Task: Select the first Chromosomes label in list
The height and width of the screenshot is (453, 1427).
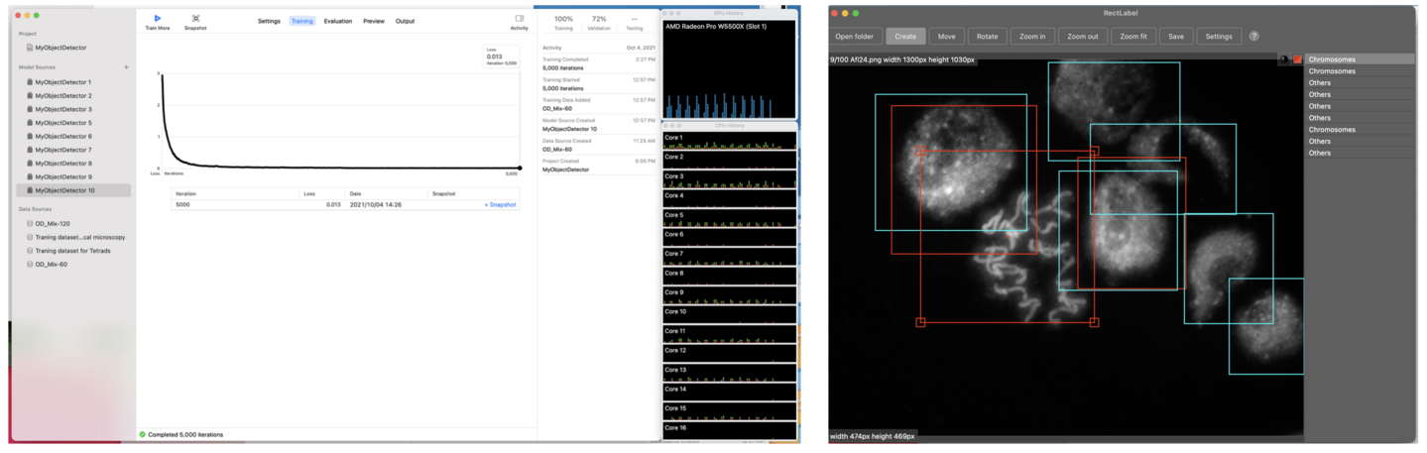Action: point(1332,59)
